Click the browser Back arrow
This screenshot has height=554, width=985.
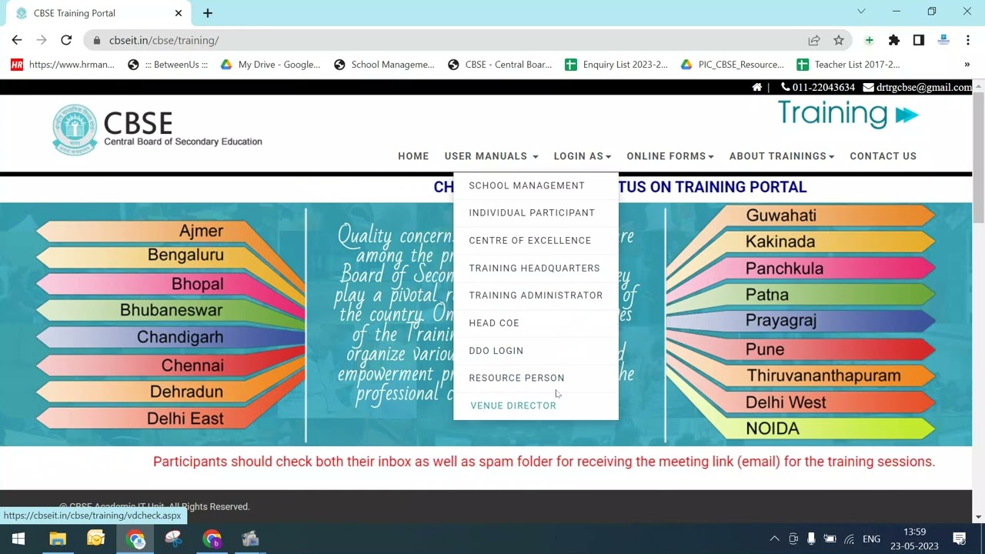coord(17,40)
